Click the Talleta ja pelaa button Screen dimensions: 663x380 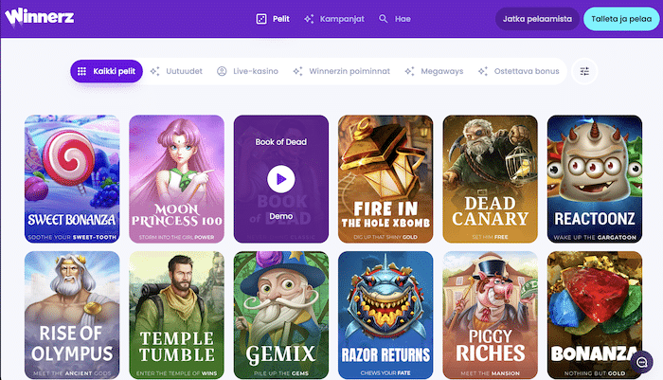[621, 19]
